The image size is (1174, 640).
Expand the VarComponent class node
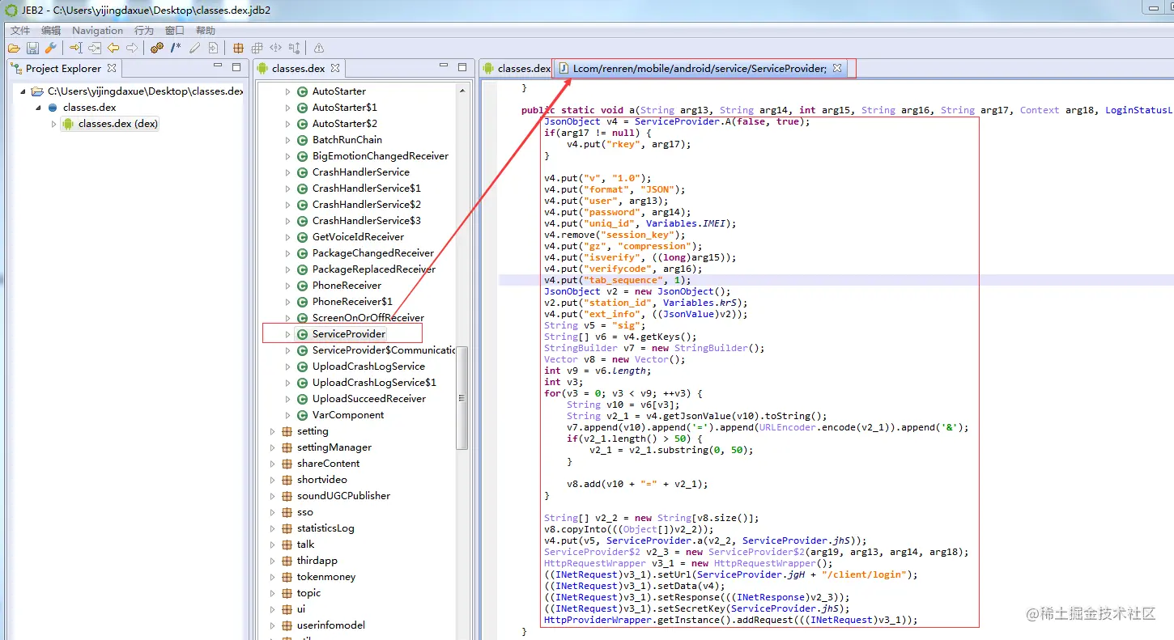pos(287,415)
